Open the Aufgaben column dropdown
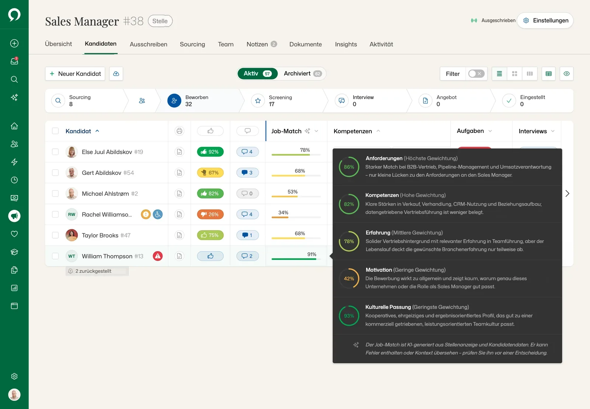Viewport: 590px width, 409px height. (490, 131)
